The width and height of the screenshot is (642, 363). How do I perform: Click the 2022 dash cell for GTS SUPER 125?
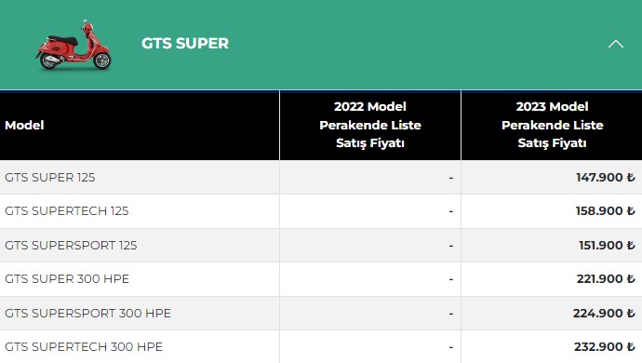coord(370,178)
